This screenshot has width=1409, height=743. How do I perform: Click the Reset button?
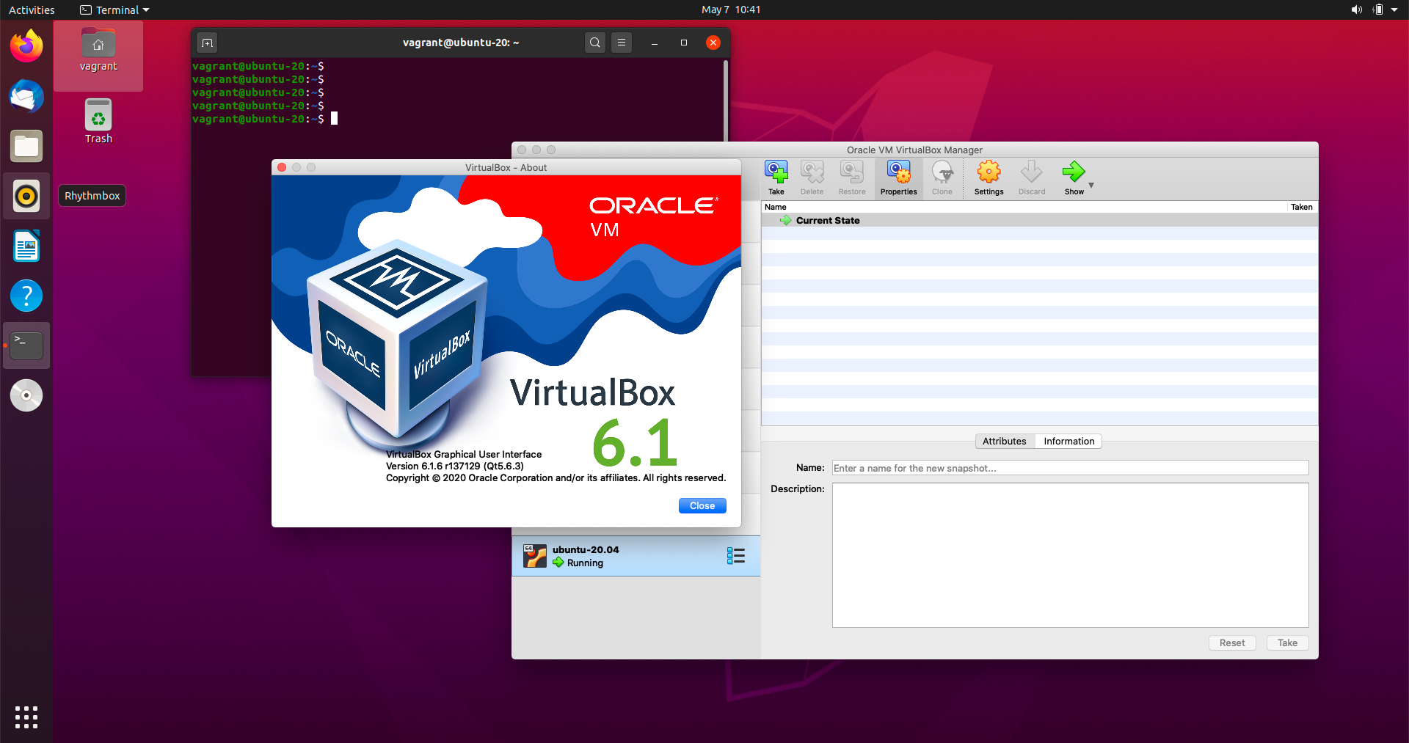pyautogui.click(x=1232, y=643)
